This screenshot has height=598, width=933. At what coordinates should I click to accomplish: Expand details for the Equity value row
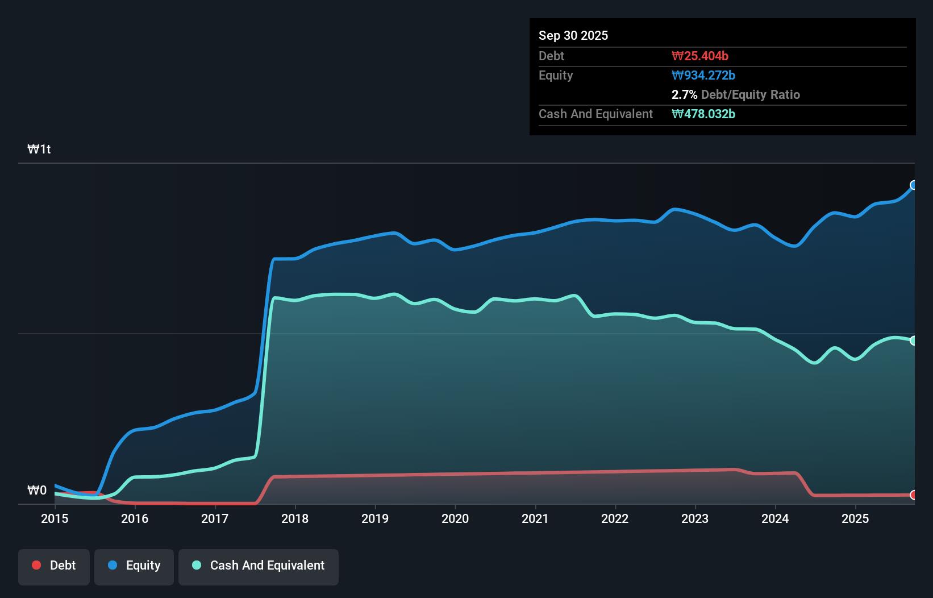[x=703, y=75]
